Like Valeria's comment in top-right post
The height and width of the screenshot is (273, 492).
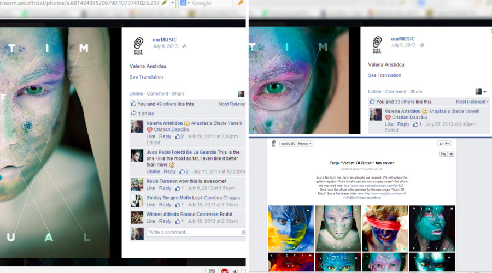[x=389, y=124]
